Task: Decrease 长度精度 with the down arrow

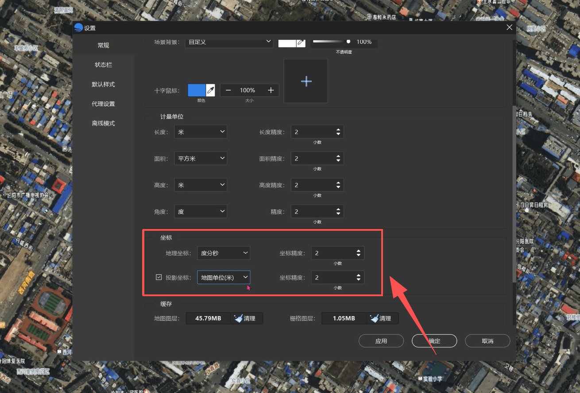Action: point(338,134)
